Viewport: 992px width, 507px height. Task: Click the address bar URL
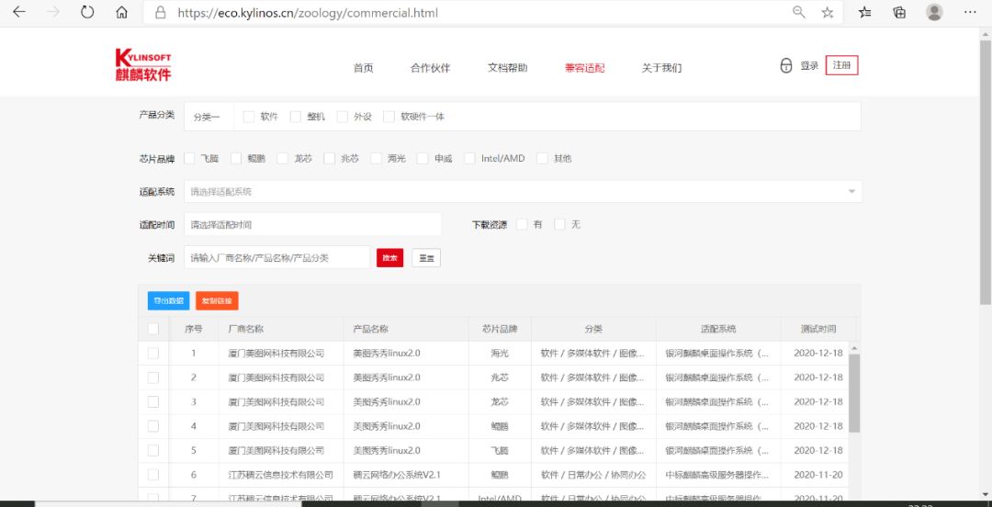(x=308, y=13)
